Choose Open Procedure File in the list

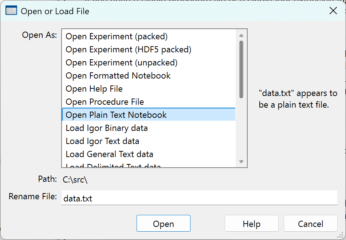(x=105, y=102)
